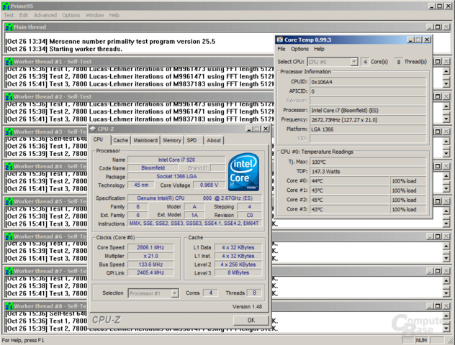The image size is (455, 345).
Task: Open Core Temp's Options menu
Action: pos(299,49)
